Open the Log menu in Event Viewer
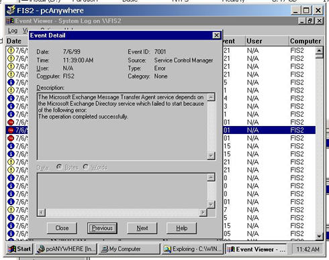Screen dimensions: 329x260 click(13, 31)
